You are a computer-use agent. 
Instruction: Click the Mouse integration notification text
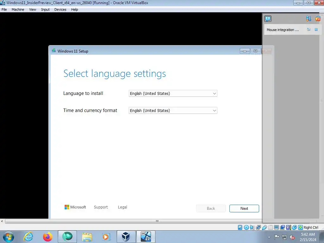coord(283,30)
